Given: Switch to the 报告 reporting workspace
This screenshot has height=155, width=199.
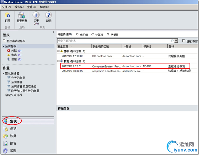Looking at the screenshot, I should pos(10,143).
